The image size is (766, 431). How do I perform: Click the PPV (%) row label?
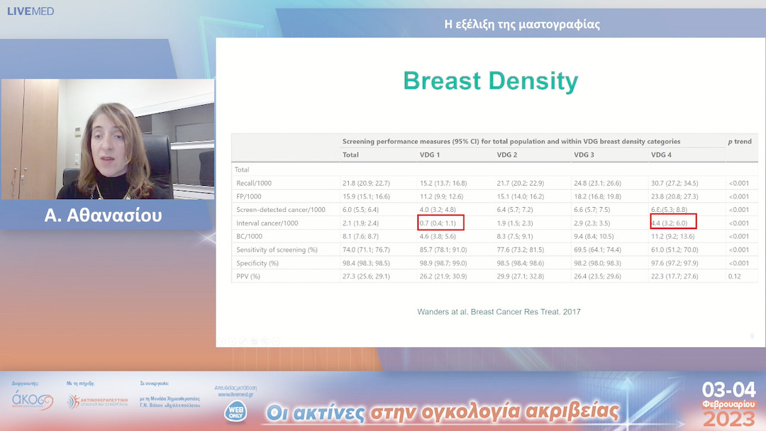248,276
